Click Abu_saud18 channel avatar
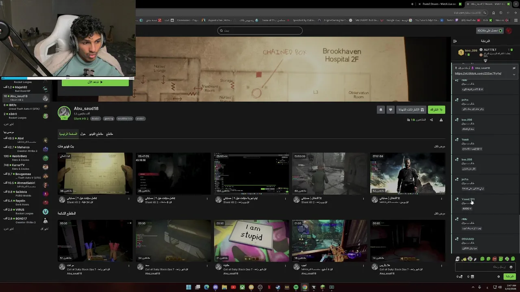Viewport: 520px width, 292px height. click(64, 113)
